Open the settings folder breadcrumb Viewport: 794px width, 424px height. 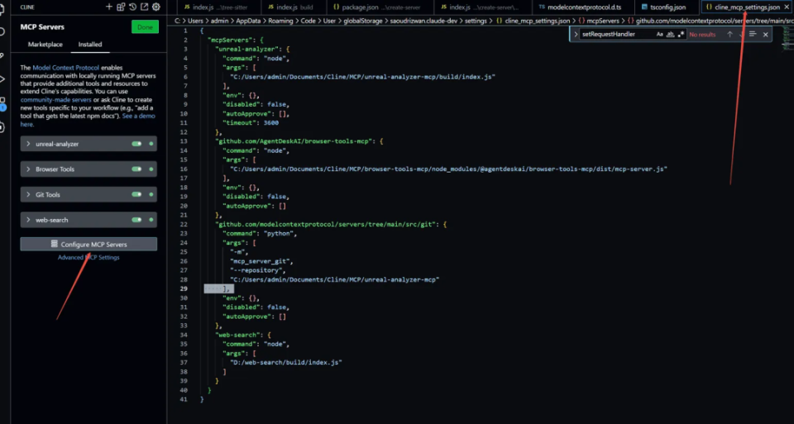point(476,21)
